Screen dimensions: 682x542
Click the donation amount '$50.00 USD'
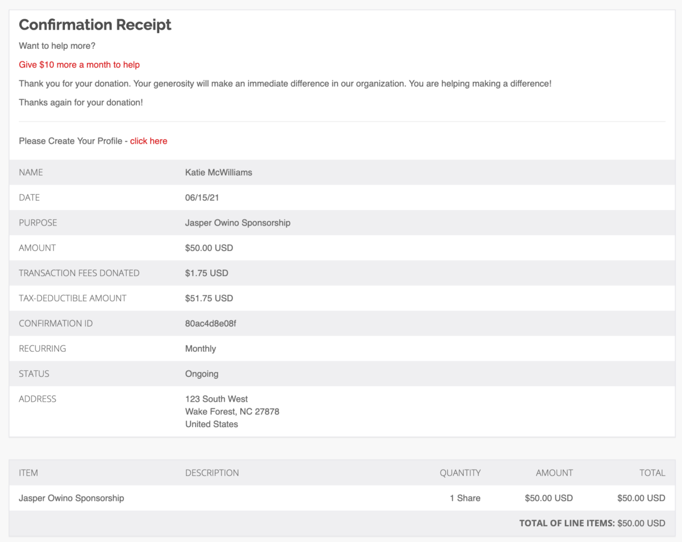click(x=208, y=248)
